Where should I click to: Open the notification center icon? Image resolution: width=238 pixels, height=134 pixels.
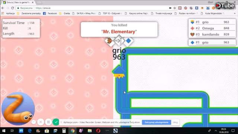tap(233, 131)
